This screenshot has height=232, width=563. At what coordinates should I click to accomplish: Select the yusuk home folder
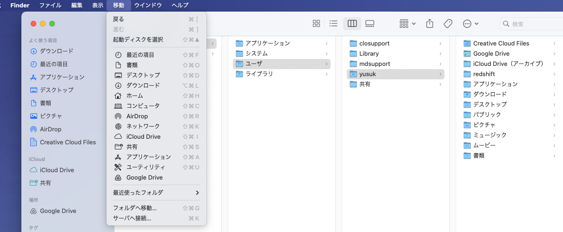coord(396,74)
